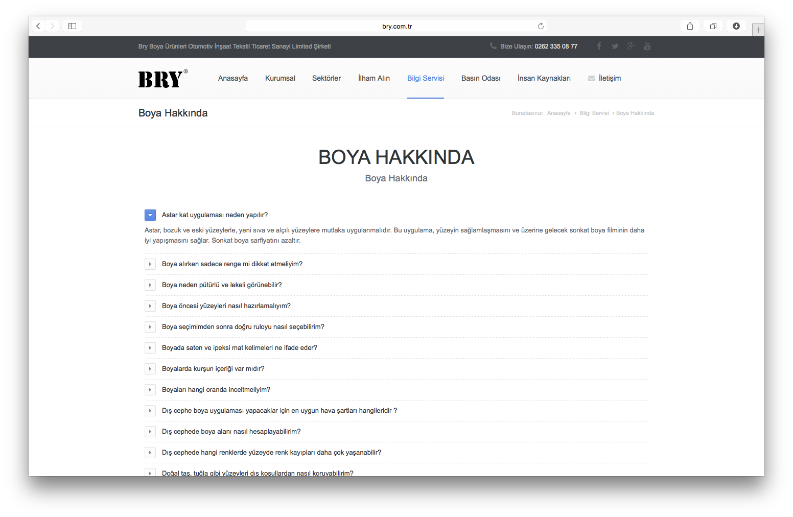Open a new tab with plus button
This screenshot has width=793, height=517.
[758, 30]
